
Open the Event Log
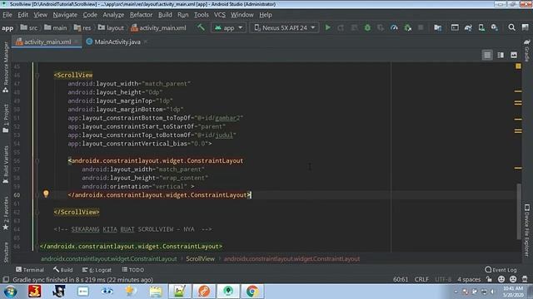(x=501, y=270)
